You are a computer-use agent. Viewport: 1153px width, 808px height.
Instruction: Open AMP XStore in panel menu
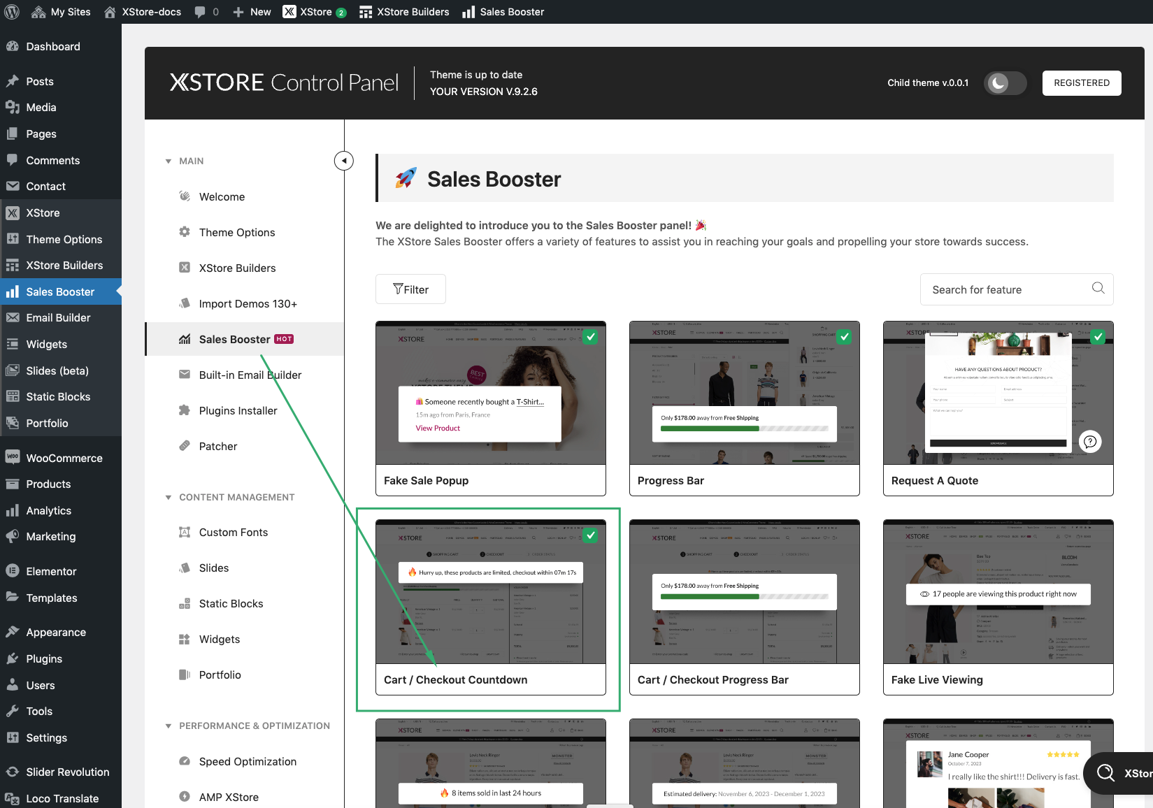click(244, 797)
